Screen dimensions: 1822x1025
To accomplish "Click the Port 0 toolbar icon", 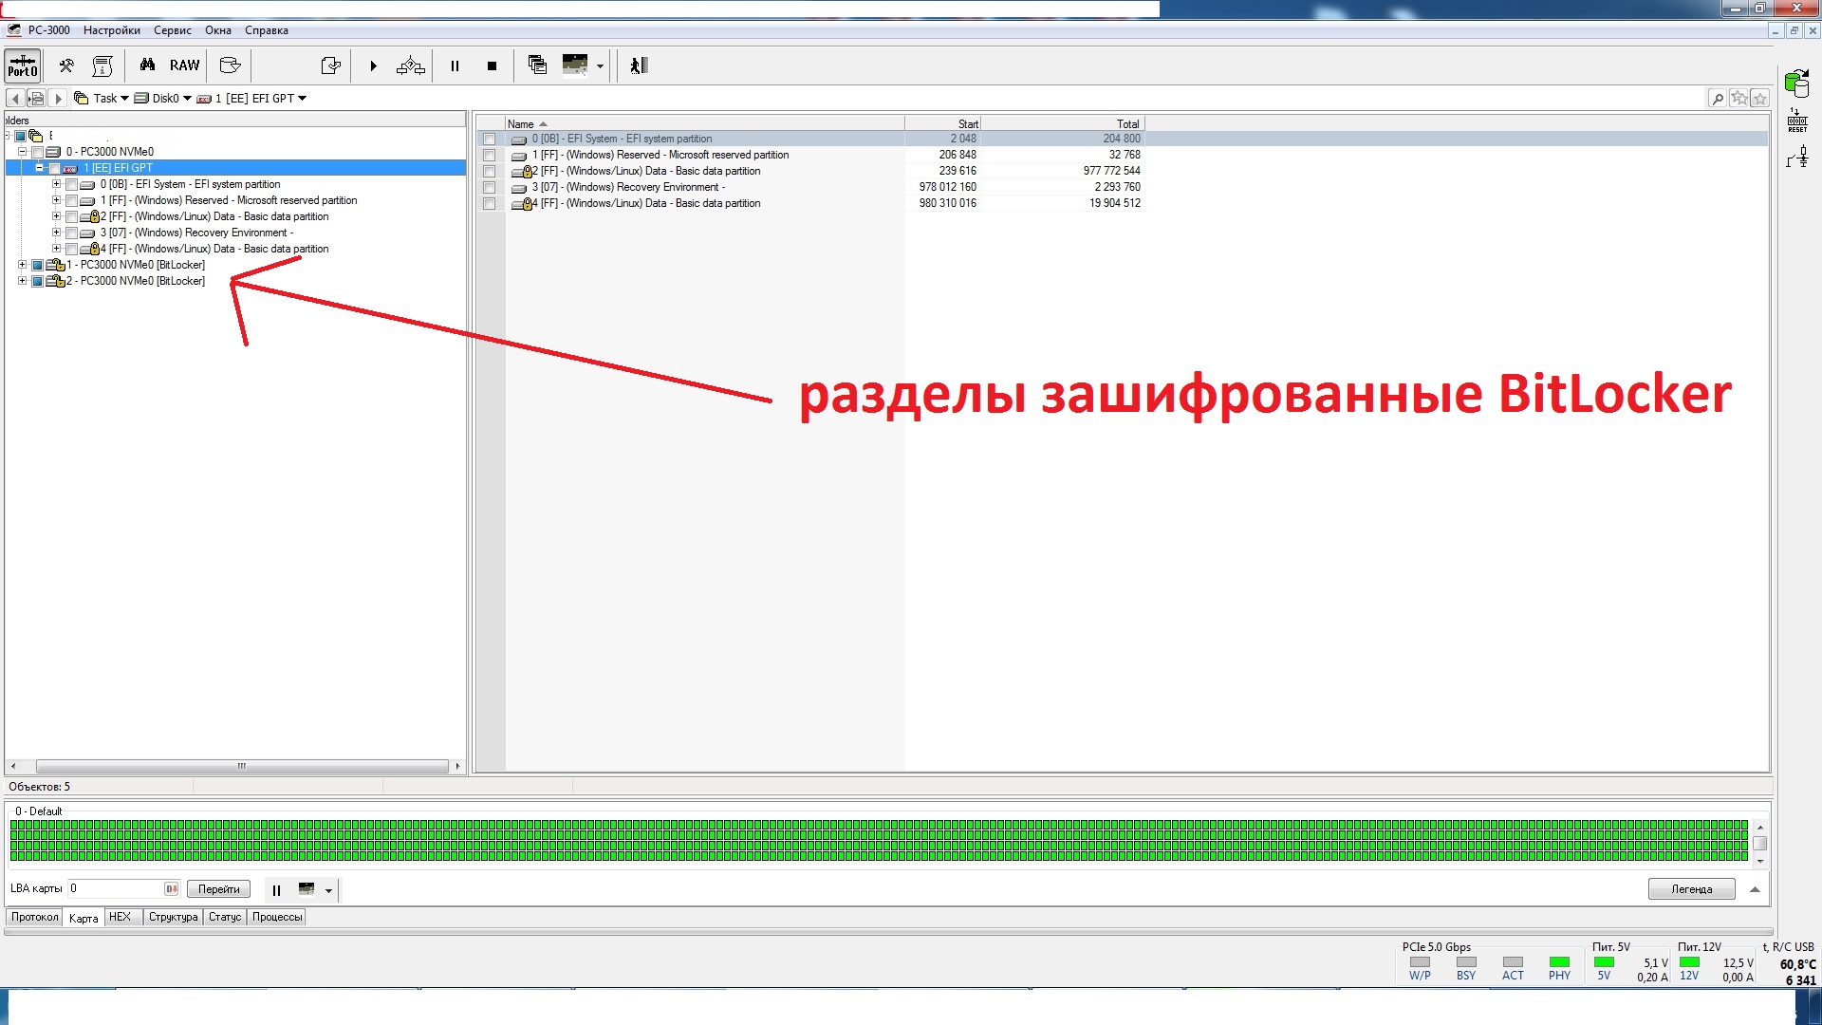I will pyautogui.click(x=23, y=65).
